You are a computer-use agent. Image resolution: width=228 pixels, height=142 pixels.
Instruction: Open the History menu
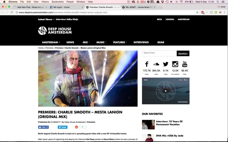pos(45,2)
